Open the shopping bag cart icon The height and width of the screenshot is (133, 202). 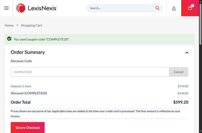pos(190,8)
